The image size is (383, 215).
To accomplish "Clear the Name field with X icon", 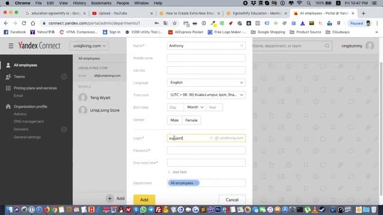I will tap(242, 45).
